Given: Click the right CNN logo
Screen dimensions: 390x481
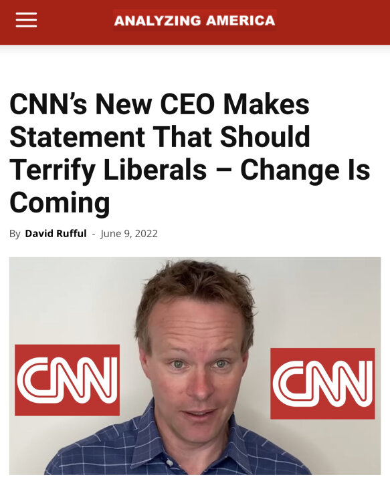Looking at the screenshot, I should [322, 383].
